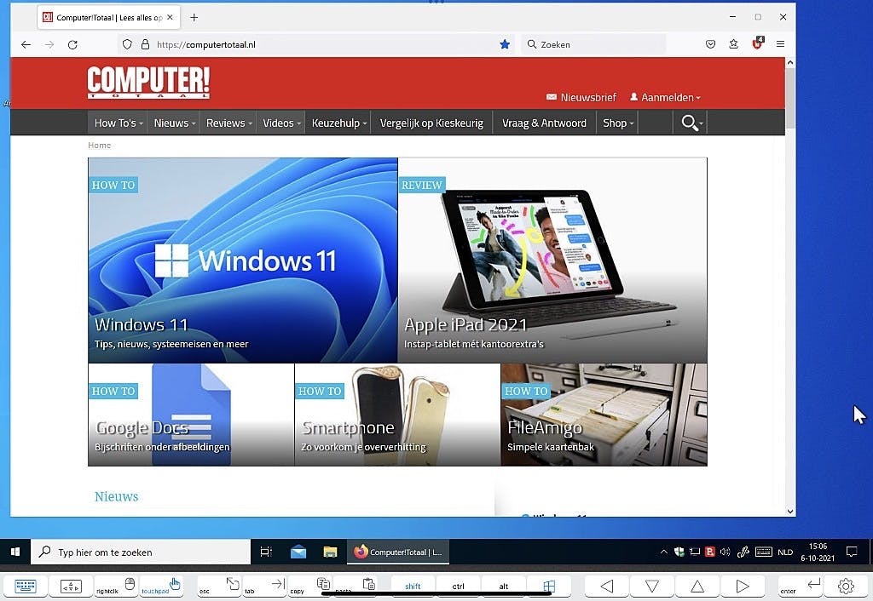Tap the esc key button
The height and width of the screenshot is (601, 873).
click(x=219, y=586)
